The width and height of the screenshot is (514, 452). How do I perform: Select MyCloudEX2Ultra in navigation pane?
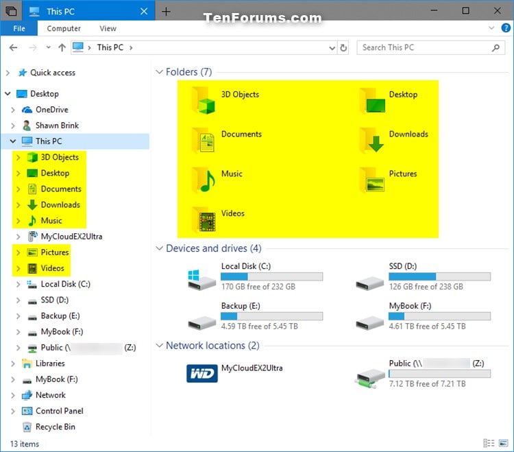pyautogui.click(x=71, y=237)
